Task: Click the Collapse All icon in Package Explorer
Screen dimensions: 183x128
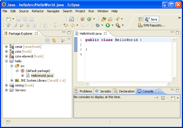Action: pos(48,41)
